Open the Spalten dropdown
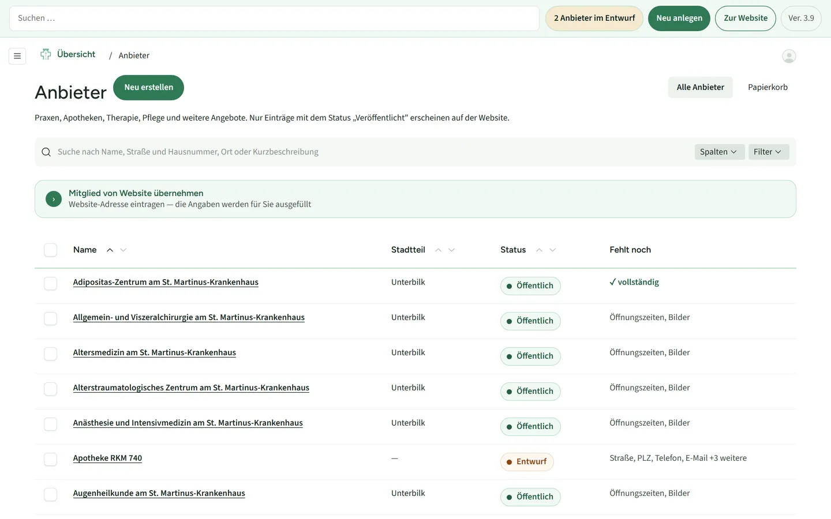Image resolution: width=831 pixels, height=519 pixels. tap(719, 152)
